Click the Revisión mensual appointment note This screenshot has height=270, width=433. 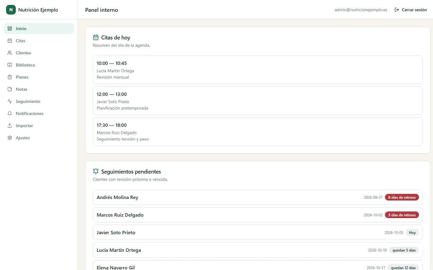[x=113, y=77]
